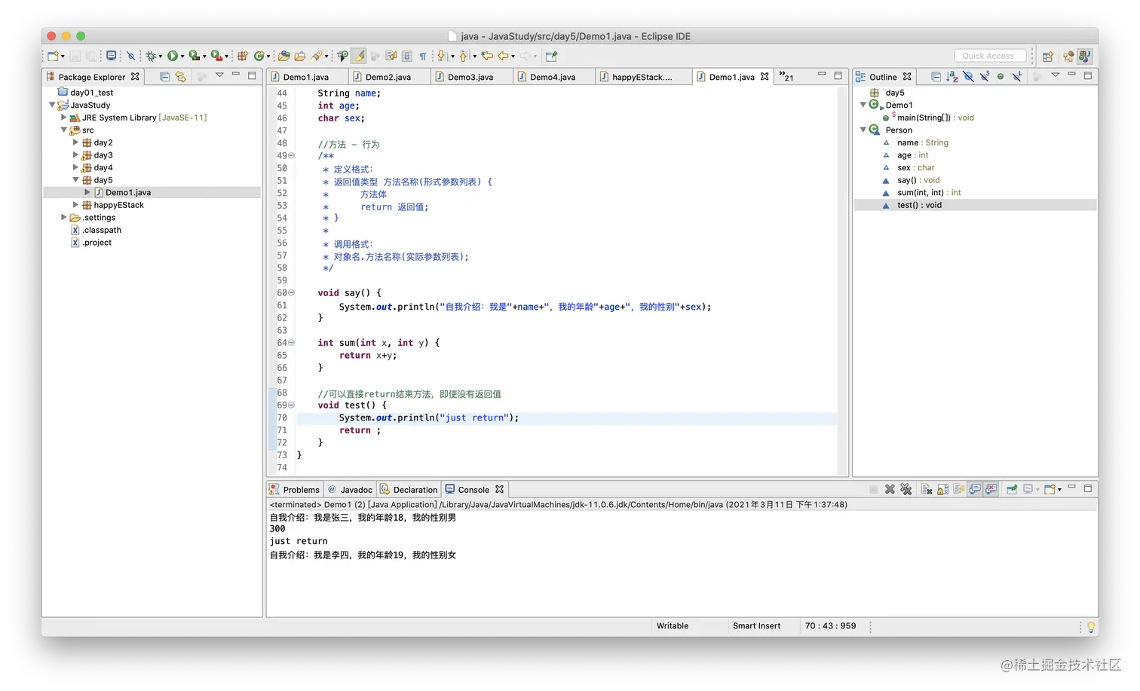
Task: Click the External Tools run icon
Action: (x=216, y=56)
